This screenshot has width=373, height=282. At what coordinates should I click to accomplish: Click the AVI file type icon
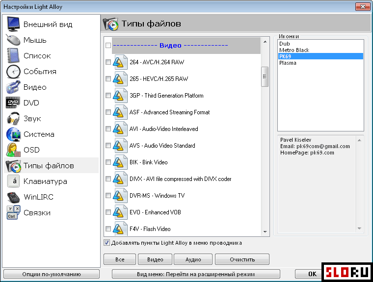coord(120,128)
